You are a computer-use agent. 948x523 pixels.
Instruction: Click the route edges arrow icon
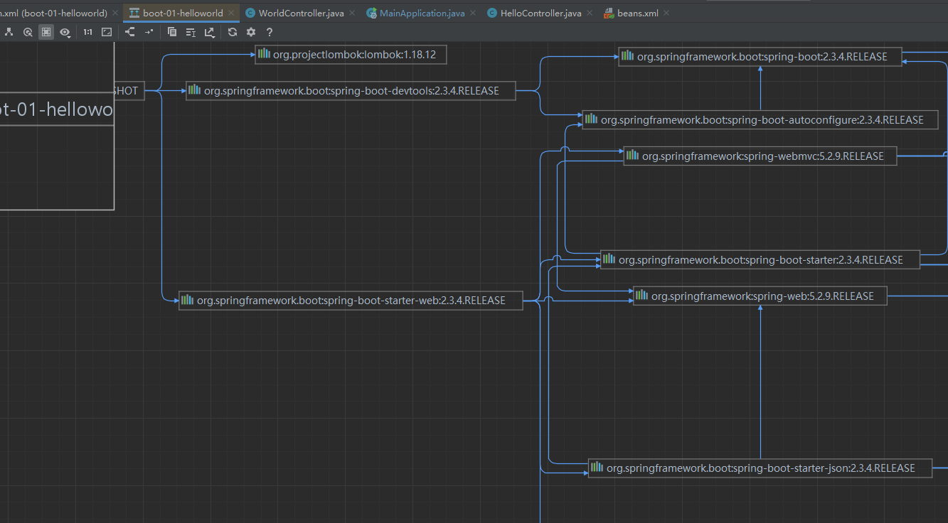(x=149, y=32)
